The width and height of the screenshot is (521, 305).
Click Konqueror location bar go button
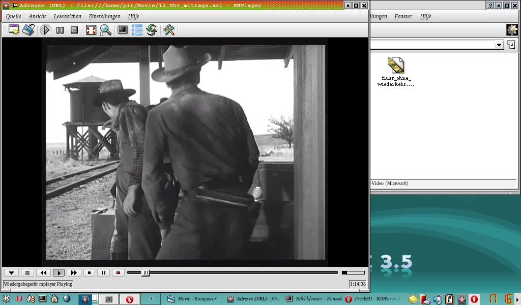[511, 45]
